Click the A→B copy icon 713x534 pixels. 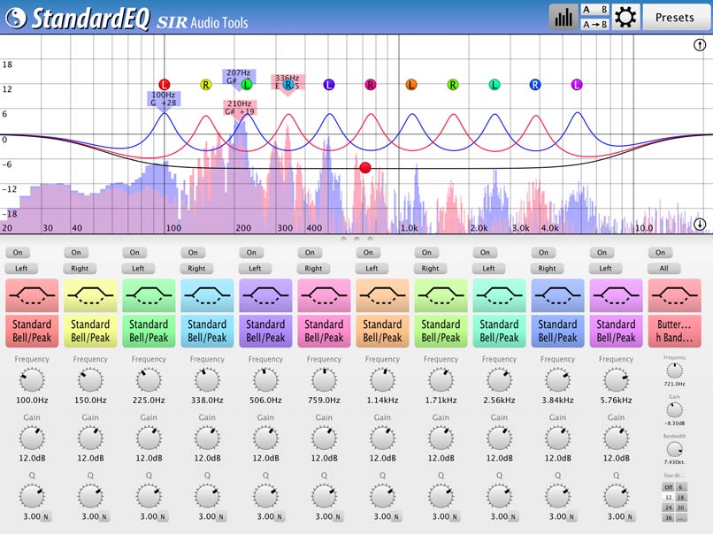[x=594, y=23]
